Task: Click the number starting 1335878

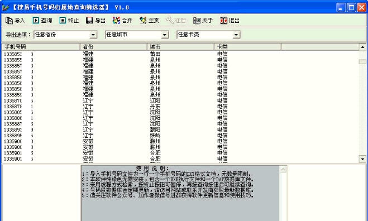Action: point(18,107)
